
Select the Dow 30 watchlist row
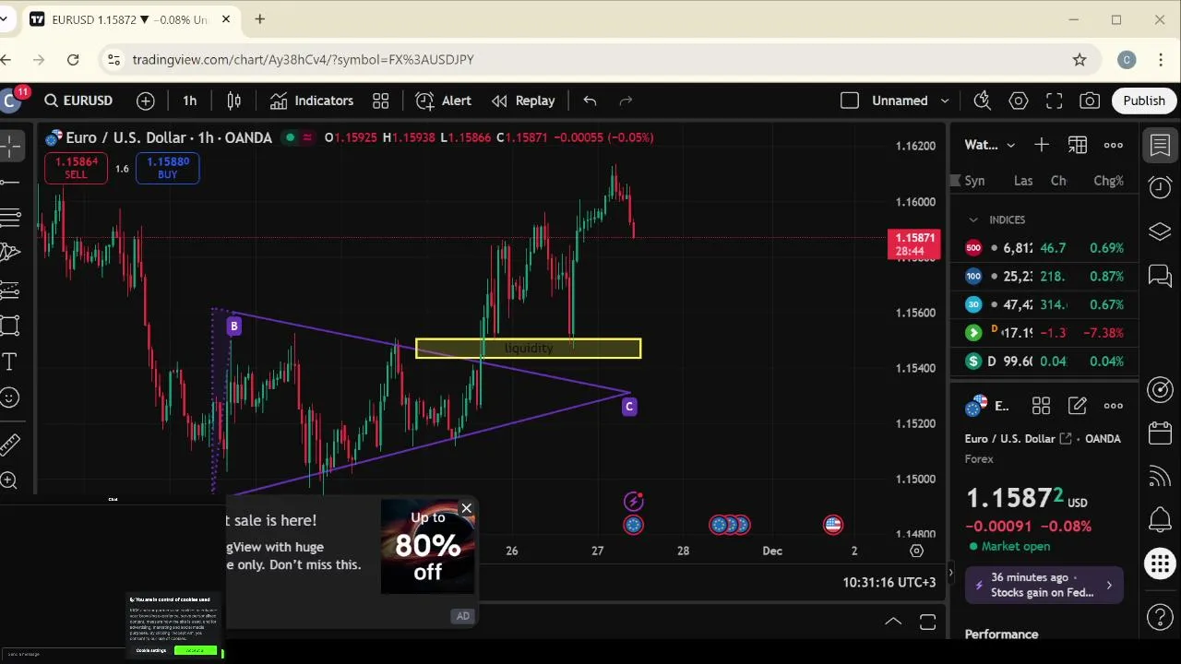point(1044,304)
